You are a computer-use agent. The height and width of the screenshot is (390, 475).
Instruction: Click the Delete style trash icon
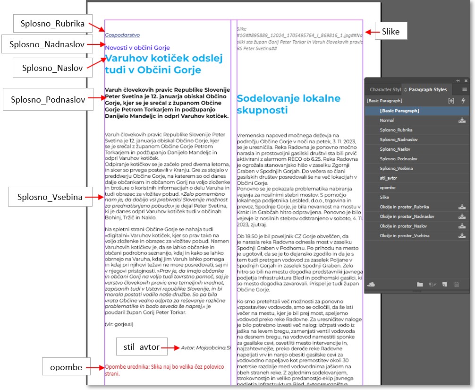456,284
